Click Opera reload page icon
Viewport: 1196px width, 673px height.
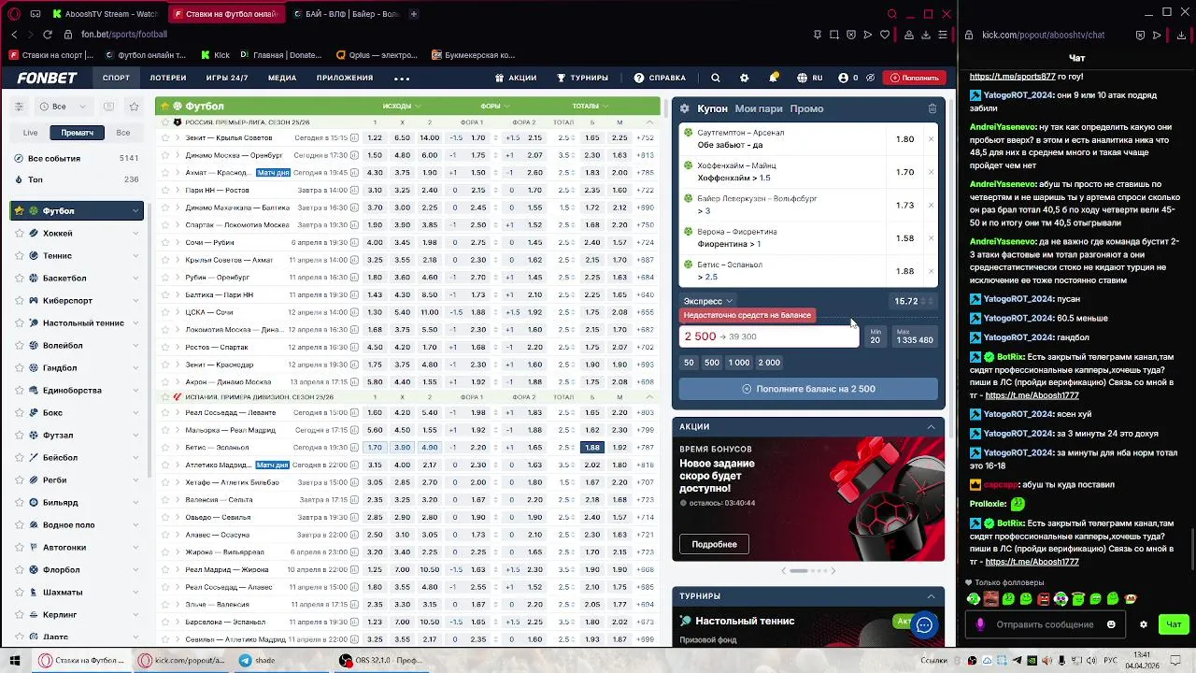(x=48, y=35)
